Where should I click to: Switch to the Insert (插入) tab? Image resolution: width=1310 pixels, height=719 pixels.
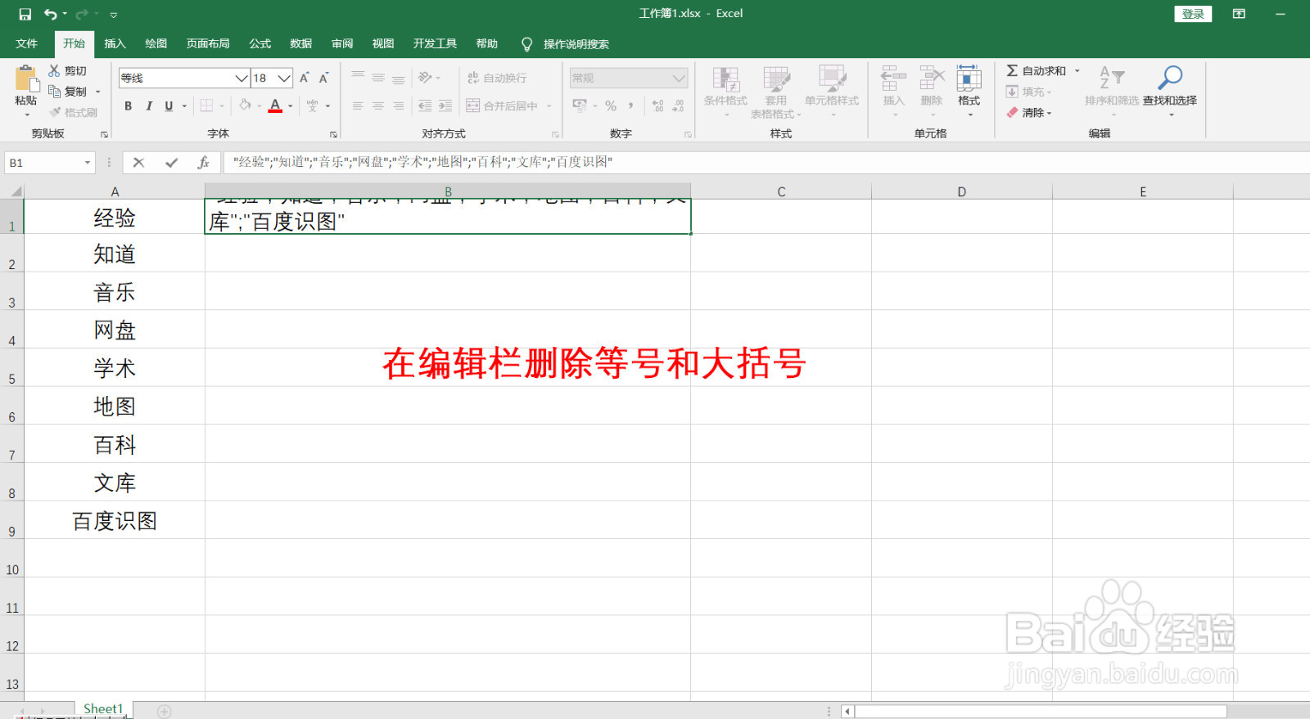click(x=115, y=44)
